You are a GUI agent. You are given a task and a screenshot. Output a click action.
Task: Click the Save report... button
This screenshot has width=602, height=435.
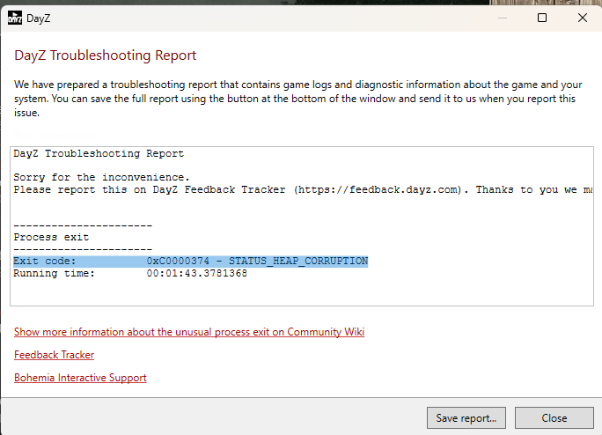pos(466,417)
